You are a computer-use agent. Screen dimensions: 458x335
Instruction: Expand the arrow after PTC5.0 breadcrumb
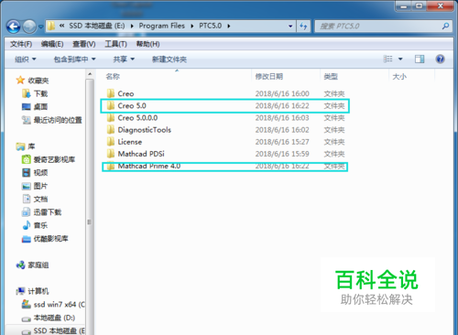(x=228, y=27)
